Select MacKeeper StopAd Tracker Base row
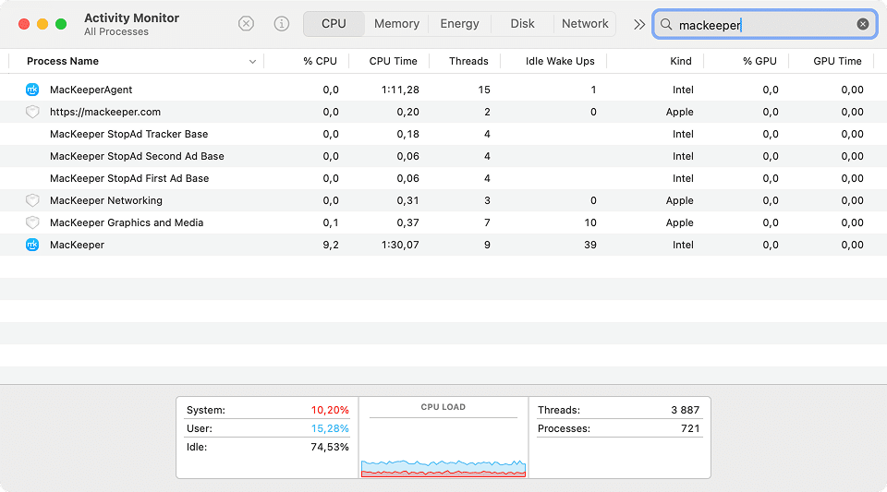Screen dimensions: 887x492 [x=443, y=134]
